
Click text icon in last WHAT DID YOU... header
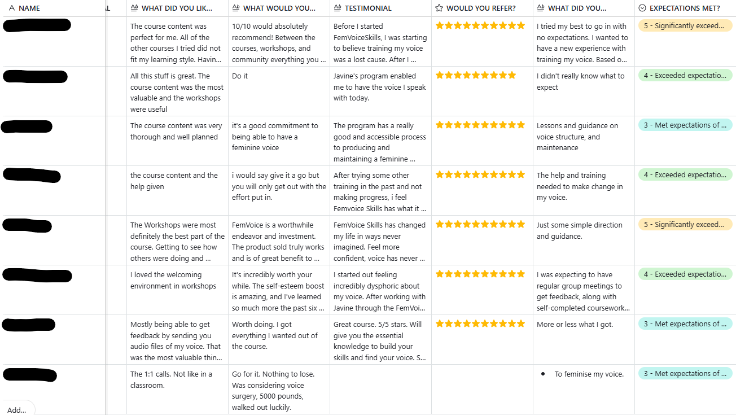540,8
